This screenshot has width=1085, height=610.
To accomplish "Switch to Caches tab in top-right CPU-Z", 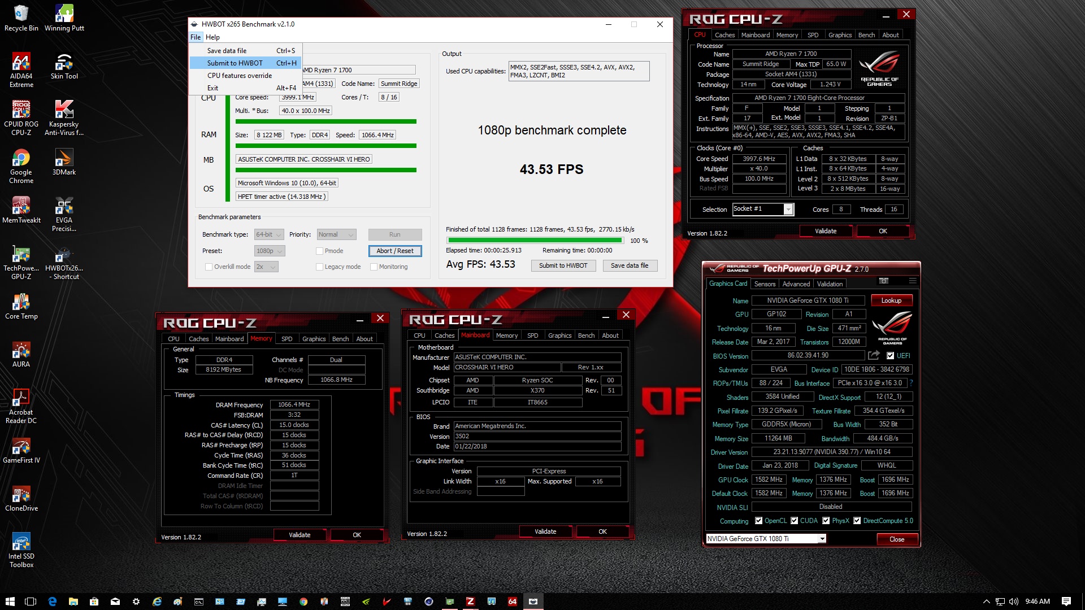I will [x=724, y=35].
